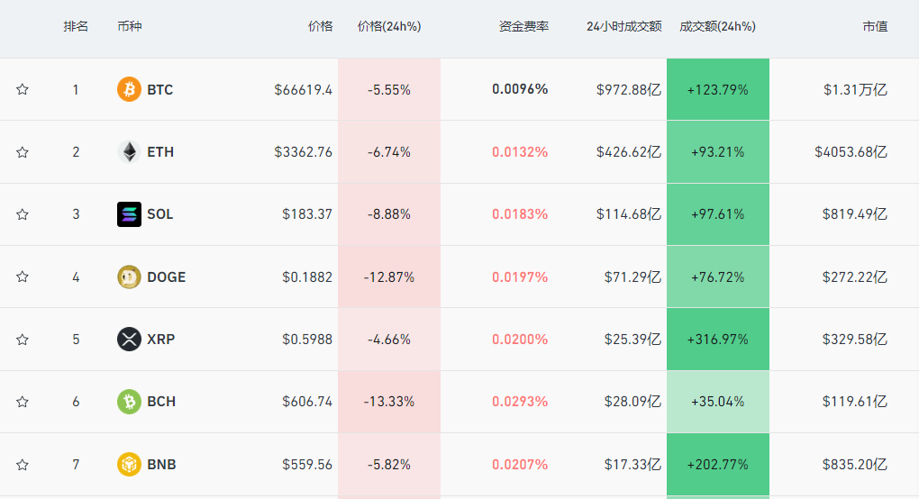Click ETH 24h volume $426.62亿

pos(629,152)
